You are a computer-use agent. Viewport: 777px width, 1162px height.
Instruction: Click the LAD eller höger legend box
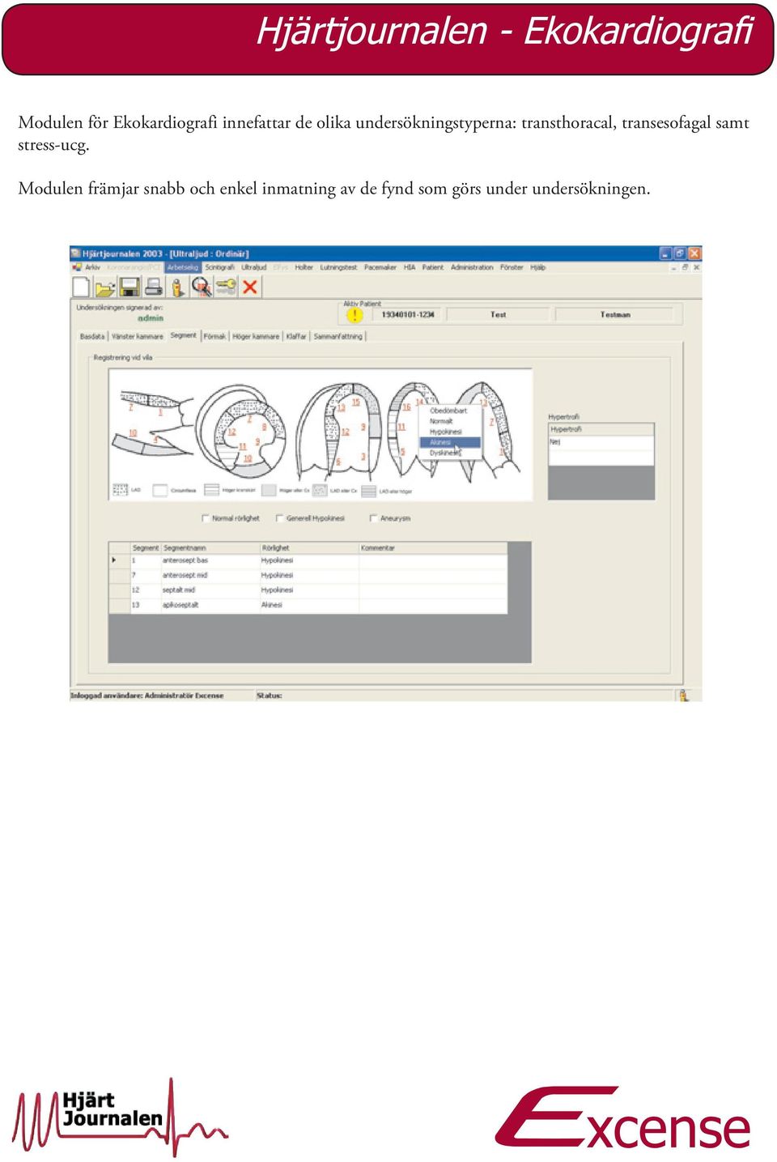click(x=369, y=491)
